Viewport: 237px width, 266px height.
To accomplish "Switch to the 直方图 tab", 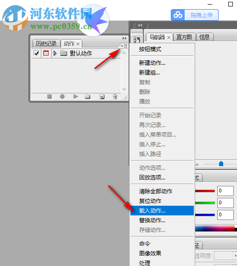I will 184,37.
